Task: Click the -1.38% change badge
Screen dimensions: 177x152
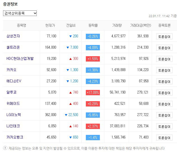Action: pyautogui.click(x=93, y=70)
